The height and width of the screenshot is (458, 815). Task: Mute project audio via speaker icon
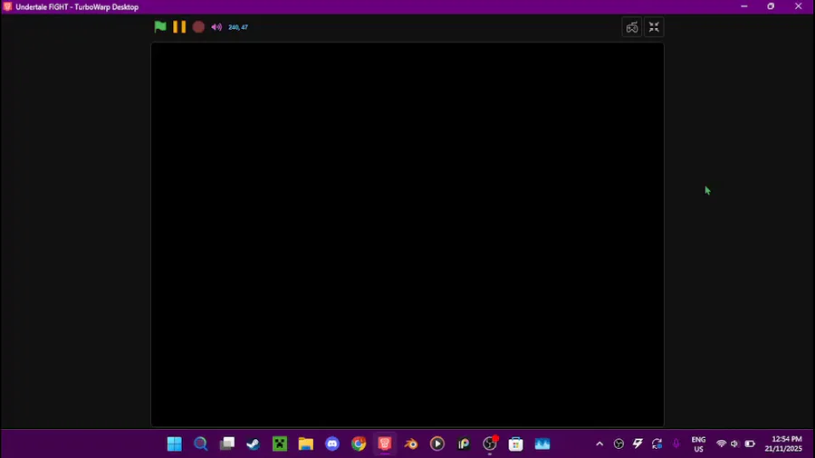[216, 27]
